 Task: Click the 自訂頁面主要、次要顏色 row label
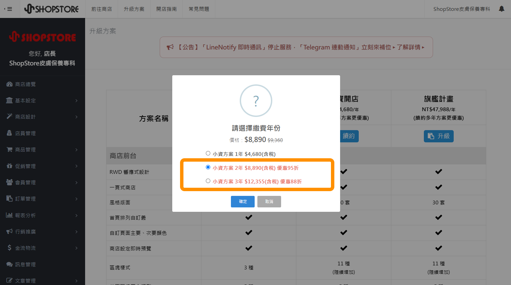pos(138,233)
